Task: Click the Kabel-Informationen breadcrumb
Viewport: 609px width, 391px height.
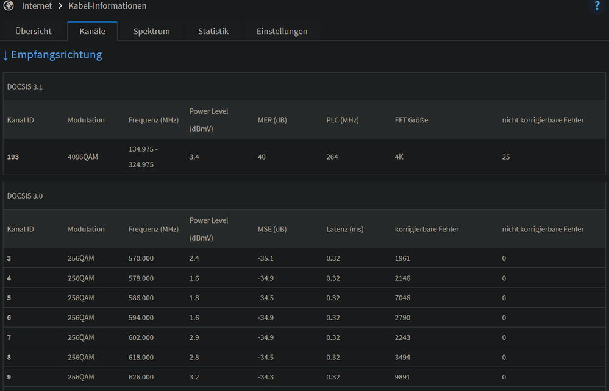Action: pyautogui.click(x=107, y=6)
